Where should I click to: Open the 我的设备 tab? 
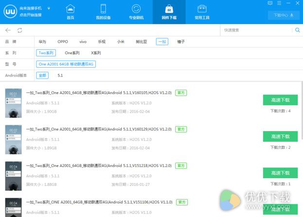(x=104, y=12)
